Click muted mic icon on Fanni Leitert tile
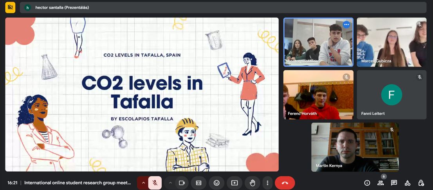Screen dimensions: 433x190 pos(419,77)
